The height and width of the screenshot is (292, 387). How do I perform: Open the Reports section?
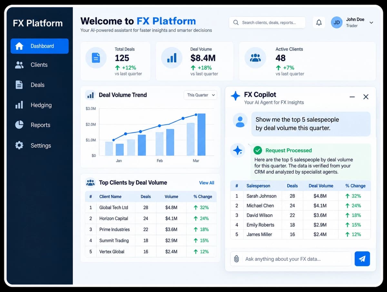40,125
